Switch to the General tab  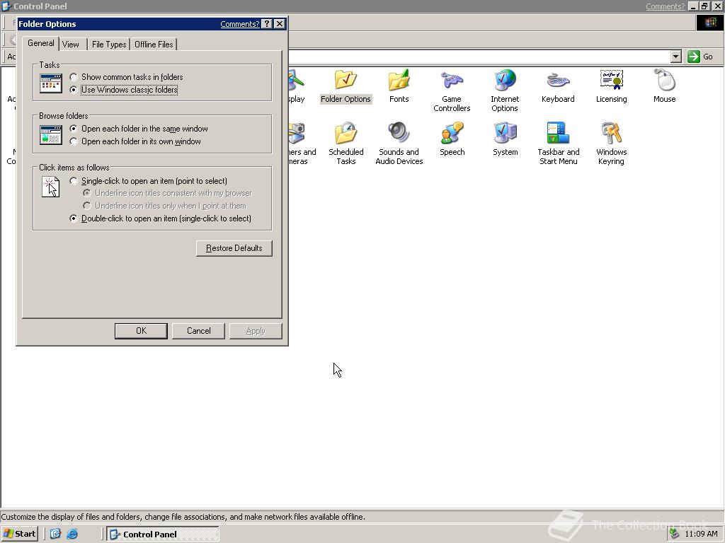click(40, 43)
